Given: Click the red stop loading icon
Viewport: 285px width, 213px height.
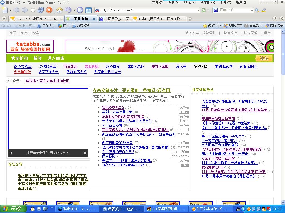Looking at the screenshot, I should [49, 10].
